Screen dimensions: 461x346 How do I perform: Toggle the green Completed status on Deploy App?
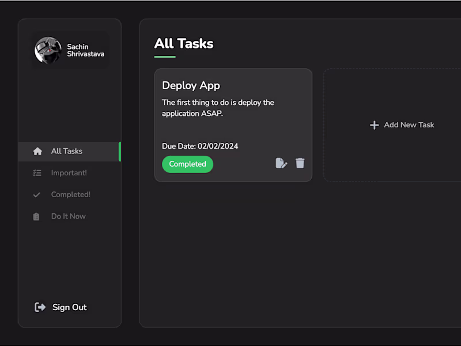pos(187,164)
